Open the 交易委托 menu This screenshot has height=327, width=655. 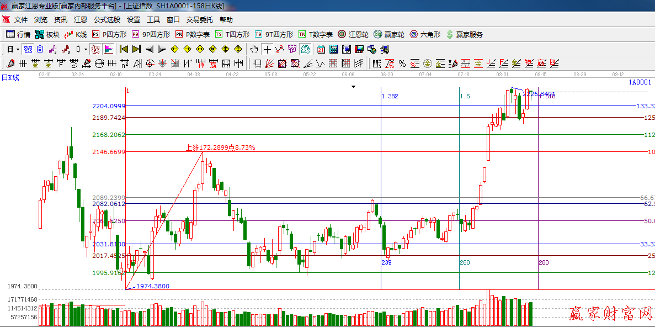coord(199,19)
